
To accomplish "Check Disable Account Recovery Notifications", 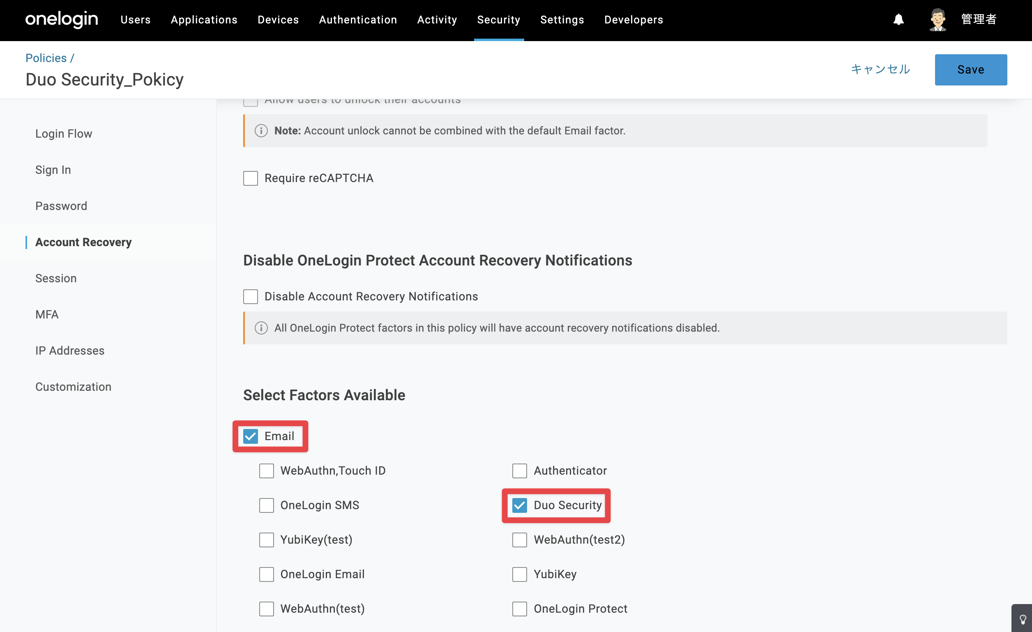I will (x=251, y=297).
